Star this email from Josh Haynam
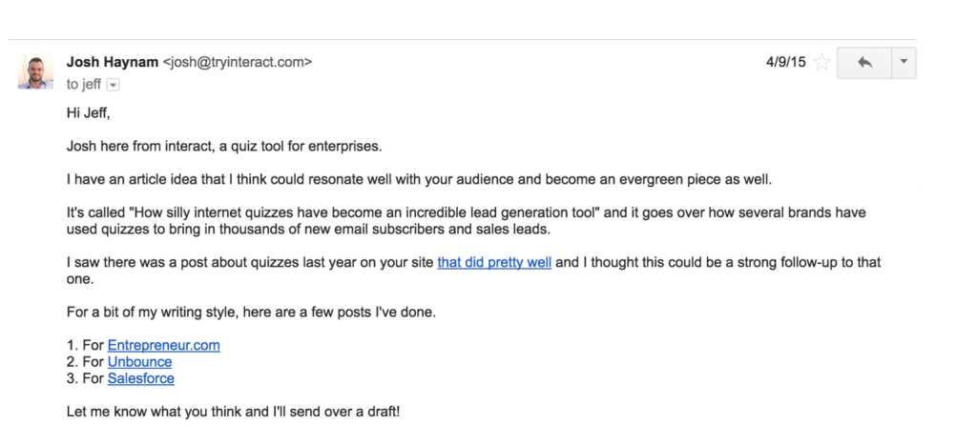977x445 pixels. coord(821,62)
